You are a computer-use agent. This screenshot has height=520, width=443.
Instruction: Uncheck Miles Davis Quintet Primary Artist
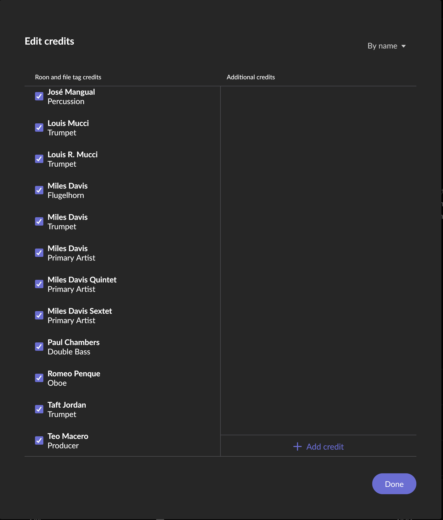[x=39, y=284]
